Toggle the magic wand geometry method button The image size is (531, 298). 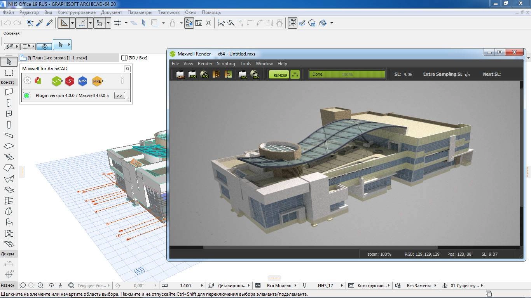[44, 46]
